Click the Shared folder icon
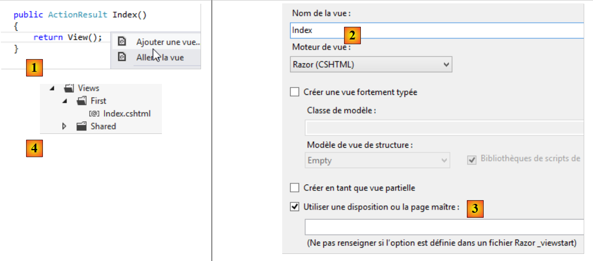The height and width of the screenshot is (261, 593). coord(82,126)
